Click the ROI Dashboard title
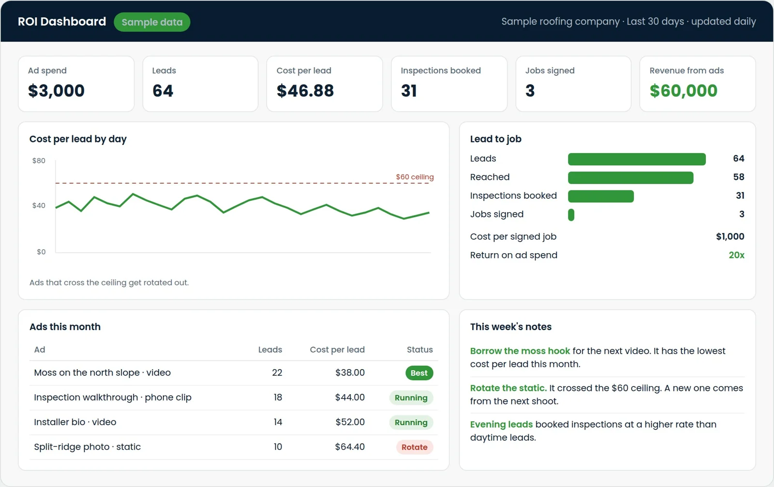774x487 pixels. (62, 22)
